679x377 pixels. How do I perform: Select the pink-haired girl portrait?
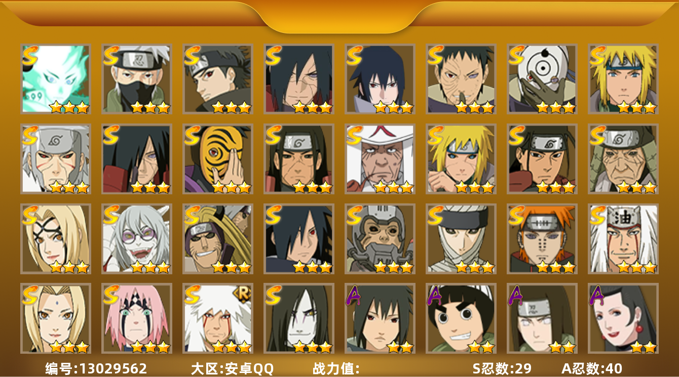coord(137,318)
